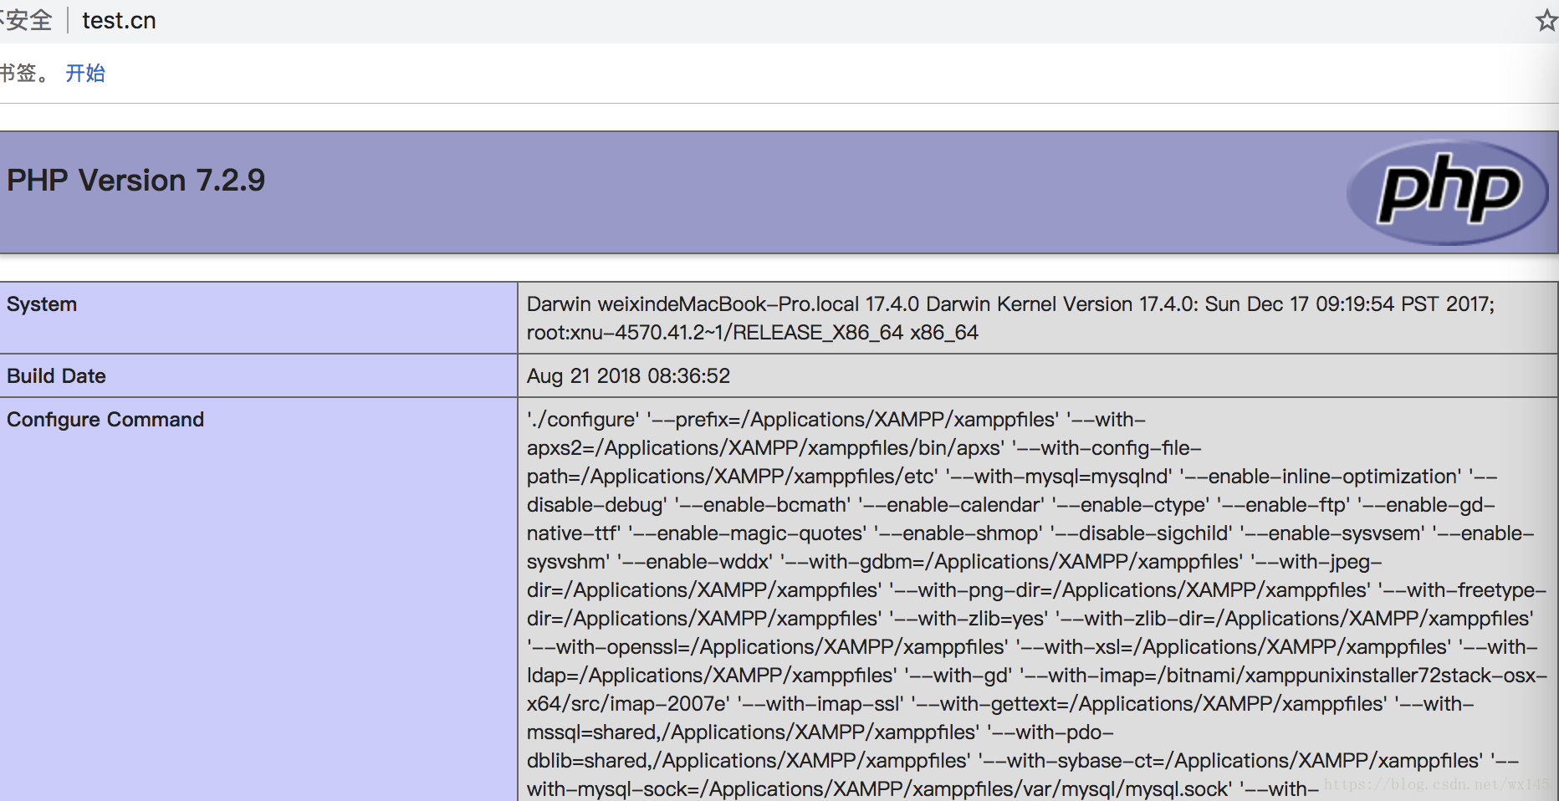The image size is (1559, 801).
Task: Click the line starting with mssql=shared
Action: (x=820, y=732)
